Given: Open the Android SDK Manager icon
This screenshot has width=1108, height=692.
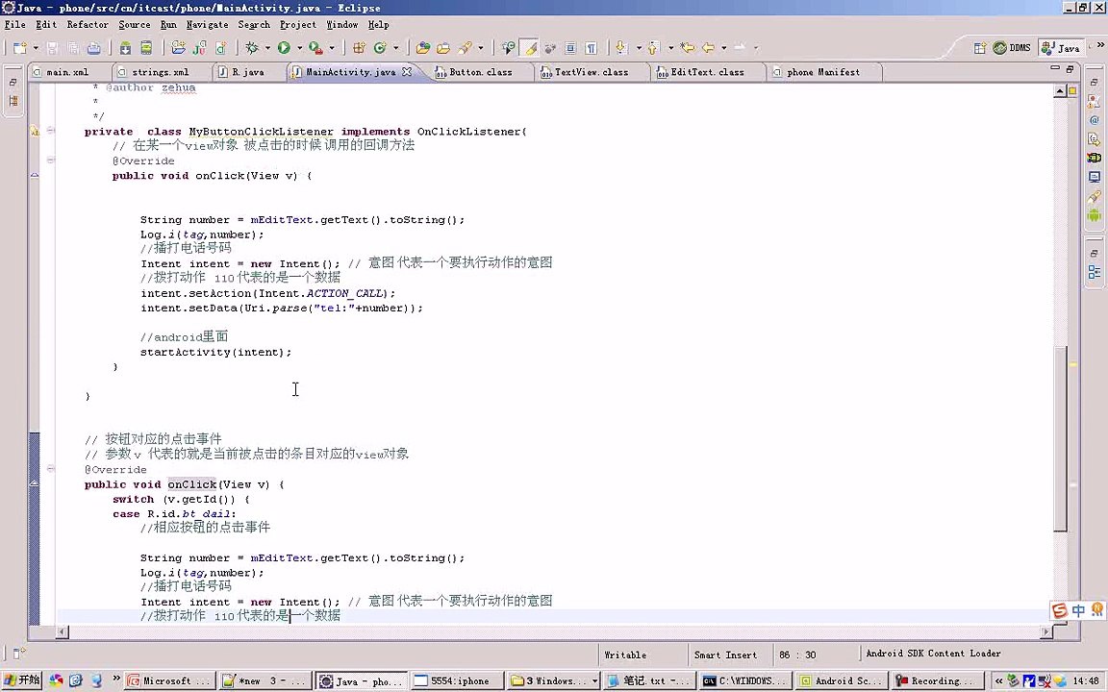Looking at the screenshot, I should [125, 48].
